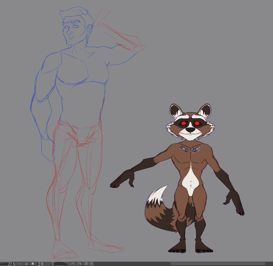Click the fit-to-screen square button
The height and width of the screenshot is (266, 273).
point(33,264)
